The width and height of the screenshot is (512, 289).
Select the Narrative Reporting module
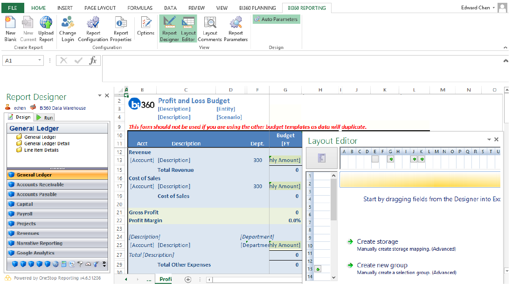(57, 243)
